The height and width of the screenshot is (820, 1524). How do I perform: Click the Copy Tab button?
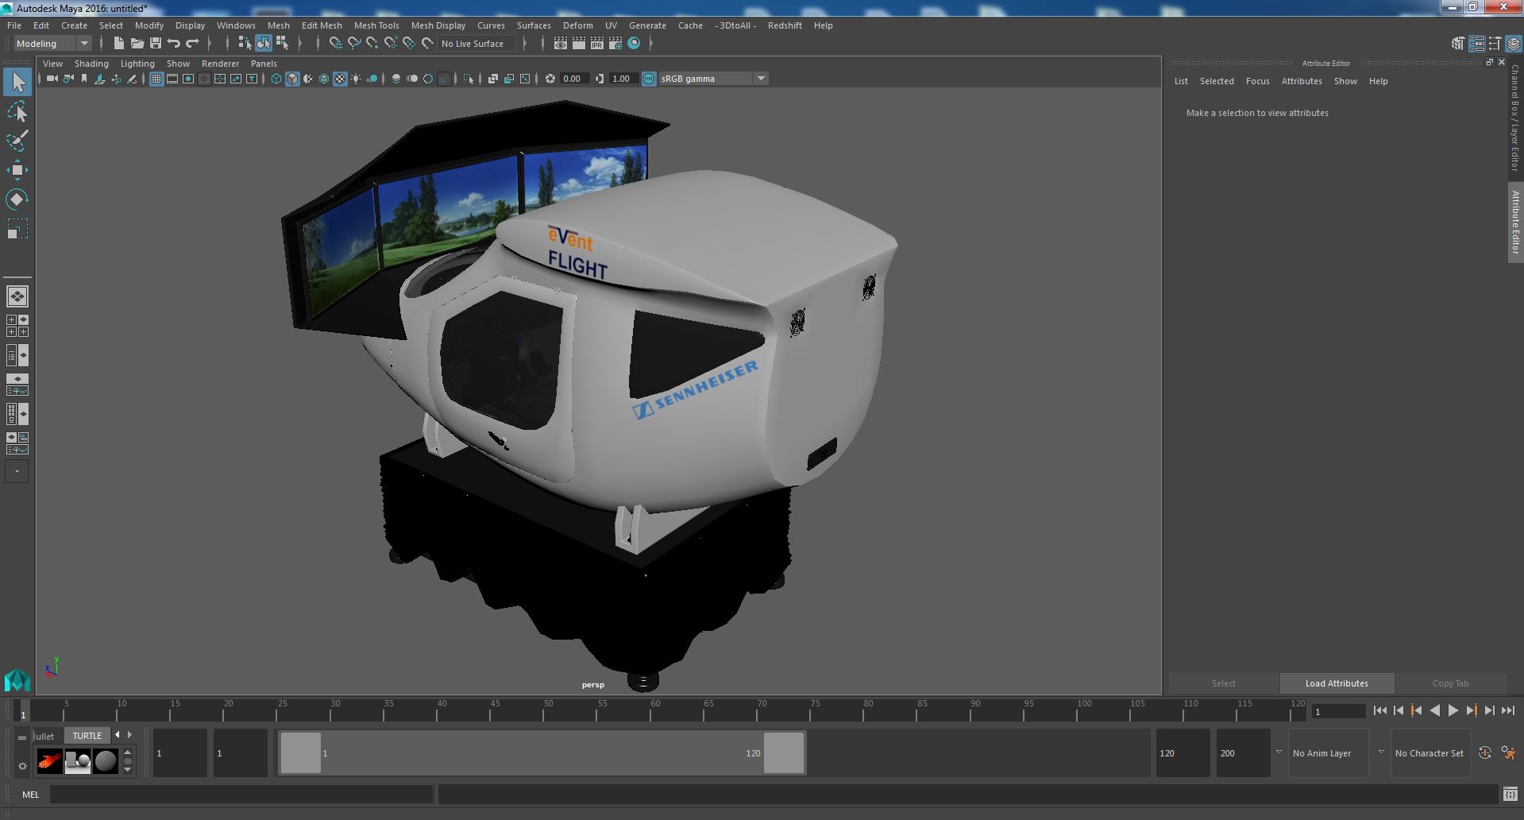pos(1450,683)
